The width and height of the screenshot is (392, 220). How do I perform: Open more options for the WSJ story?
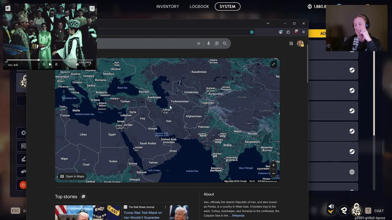point(165,207)
